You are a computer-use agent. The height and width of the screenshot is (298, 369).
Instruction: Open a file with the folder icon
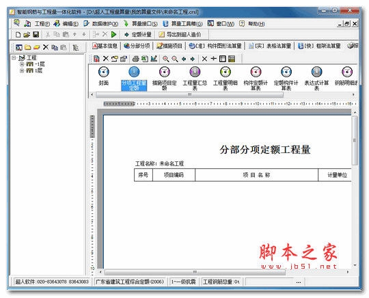coord(27,35)
